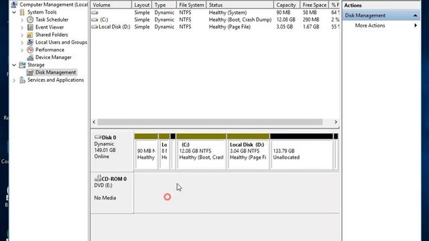The height and width of the screenshot is (241, 429).
Task: Click the Local Disk (D:) drive icon
Action: click(95, 27)
